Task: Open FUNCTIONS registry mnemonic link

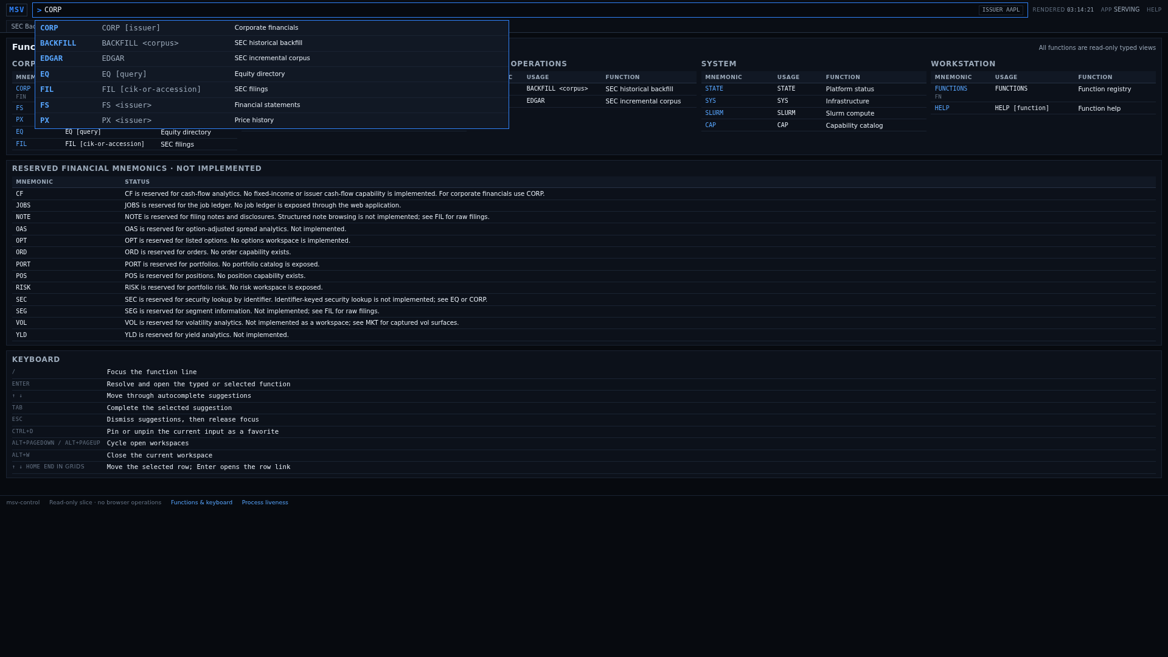Action: click(951, 89)
